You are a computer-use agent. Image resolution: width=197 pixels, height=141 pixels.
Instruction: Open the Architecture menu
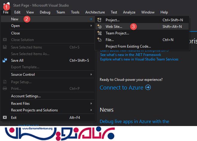pyautogui.click(x=95, y=12)
